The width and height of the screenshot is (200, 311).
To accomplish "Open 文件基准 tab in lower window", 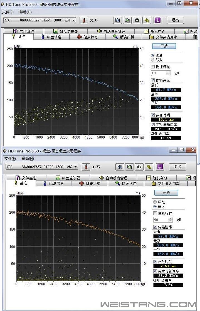I will coord(26,178).
